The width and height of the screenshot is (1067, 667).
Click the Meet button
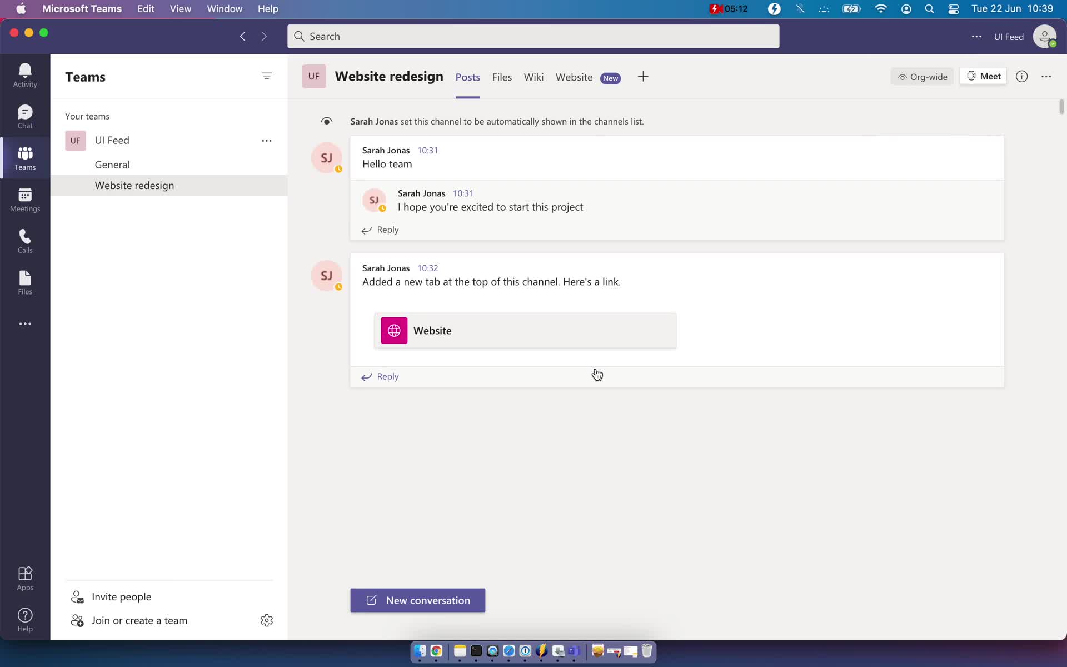984,76
